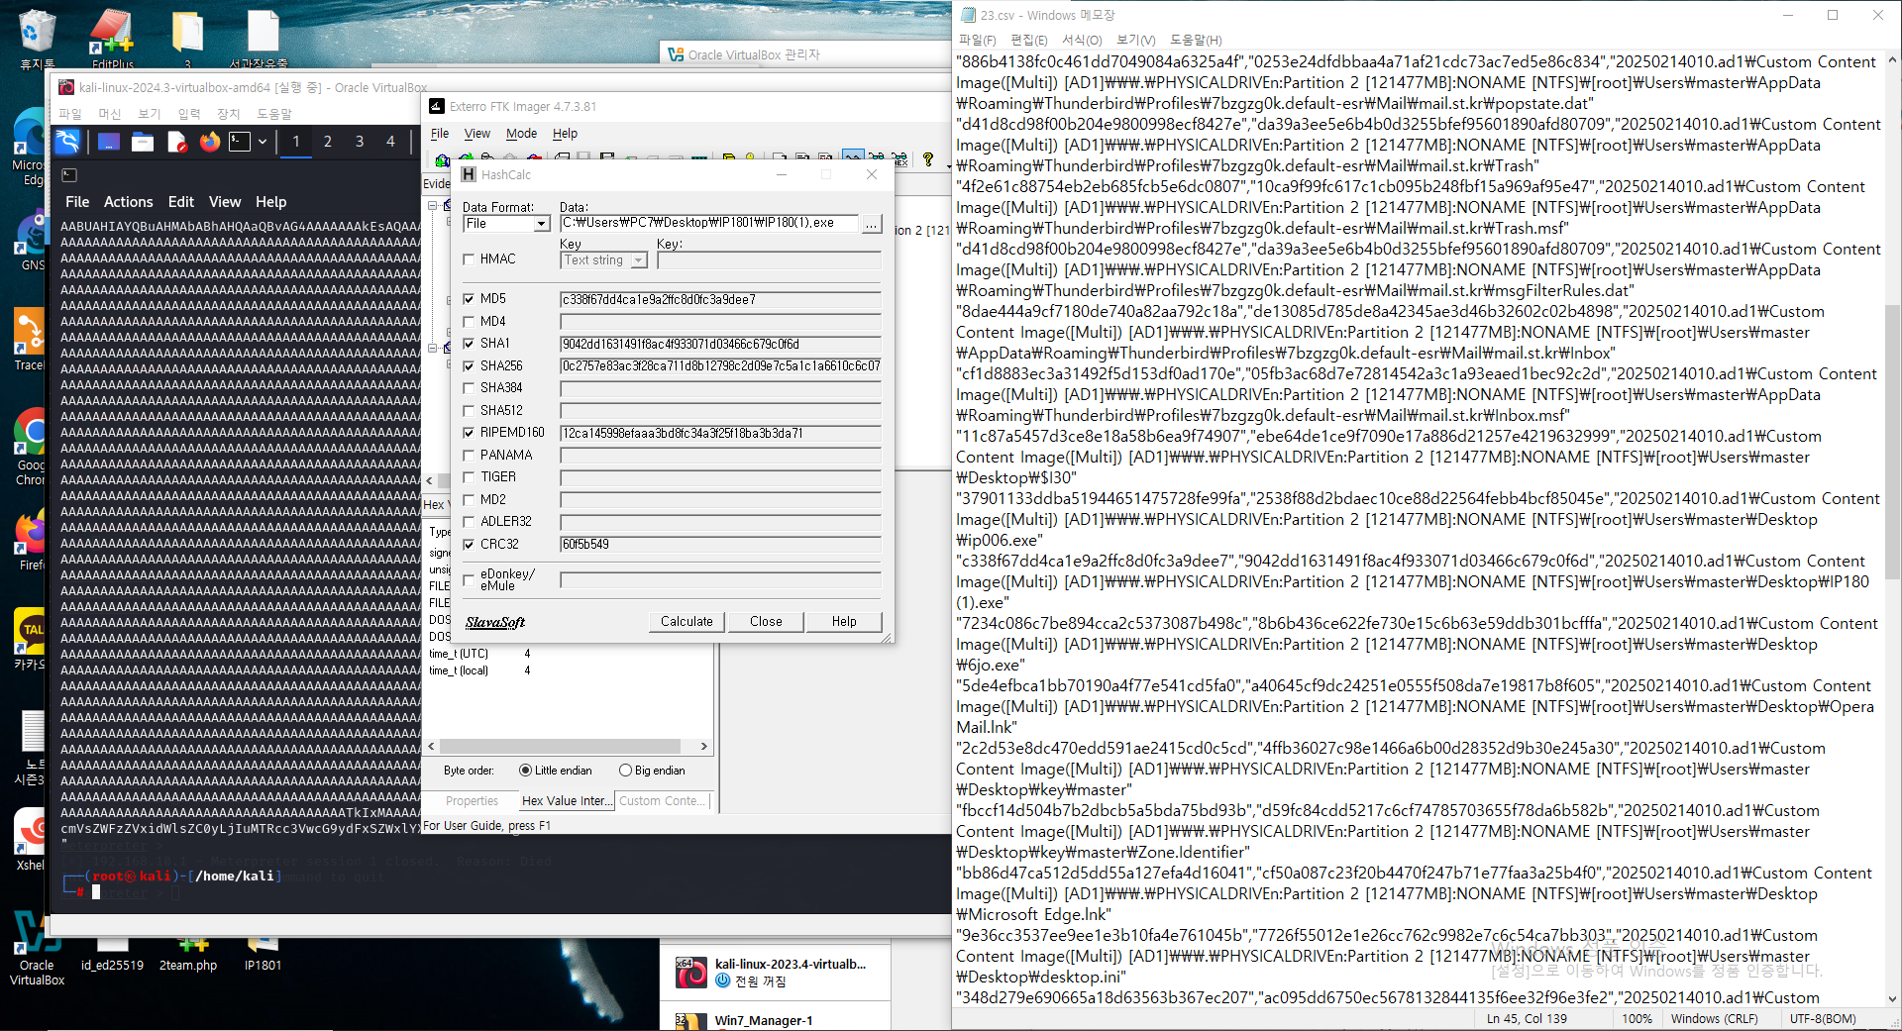Select the id_ed25519 desktop file
The height and width of the screenshot is (1031, 1902).
pos(112,956)
